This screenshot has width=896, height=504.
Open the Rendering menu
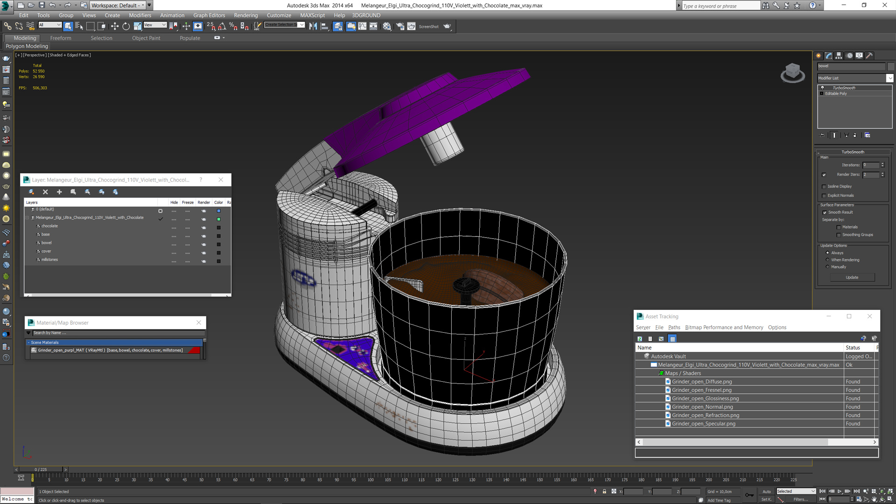tap(246, 15)
